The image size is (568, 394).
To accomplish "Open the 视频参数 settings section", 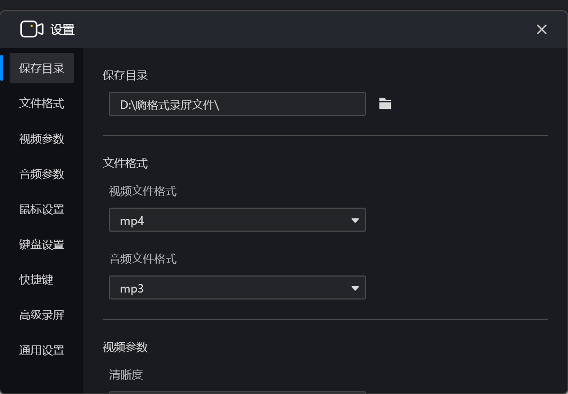I will point(42,138).
